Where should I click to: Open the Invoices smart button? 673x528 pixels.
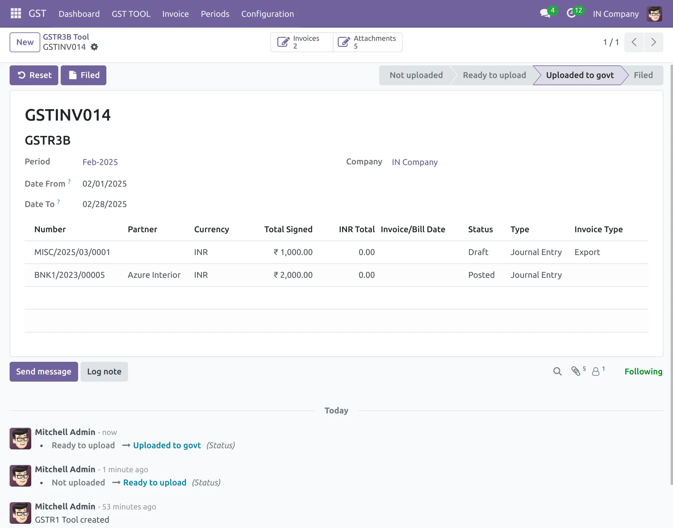point(301,42)
